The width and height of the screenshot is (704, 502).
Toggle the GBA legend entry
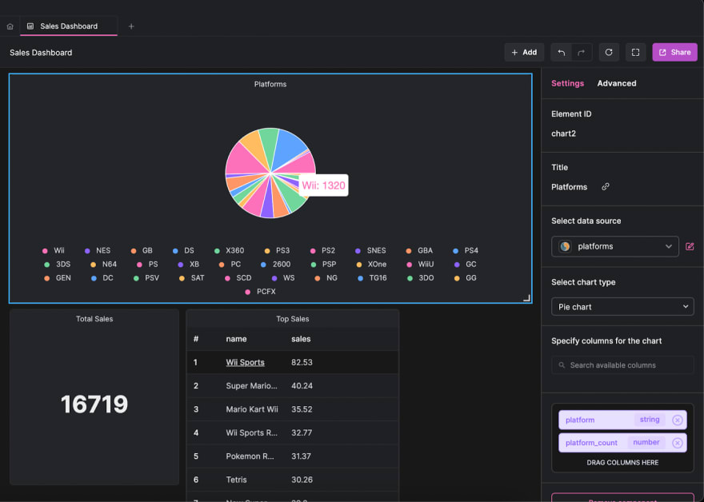(419, 250)
